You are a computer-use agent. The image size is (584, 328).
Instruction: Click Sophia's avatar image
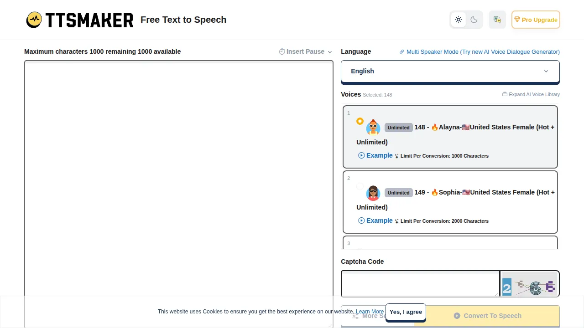point(373,193)
